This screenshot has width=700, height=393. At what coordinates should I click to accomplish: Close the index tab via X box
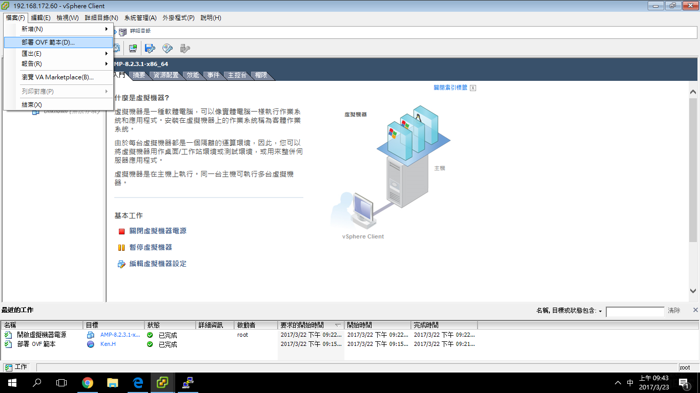473,88
